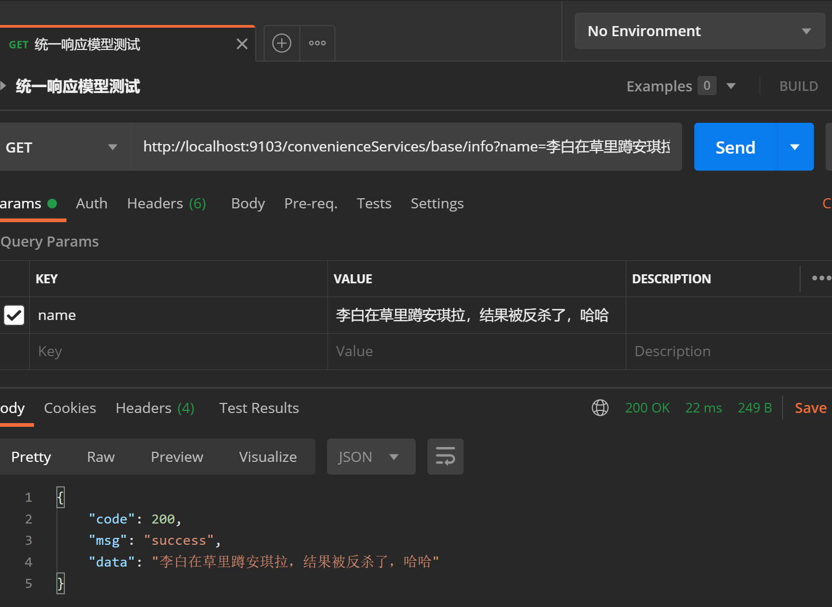This screenshot has width=832, height=607.
Task: Open the No Environment dropdown
Action: [700, 31]
